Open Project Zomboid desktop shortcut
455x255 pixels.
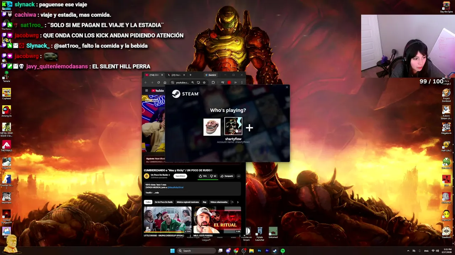[446, 95]
